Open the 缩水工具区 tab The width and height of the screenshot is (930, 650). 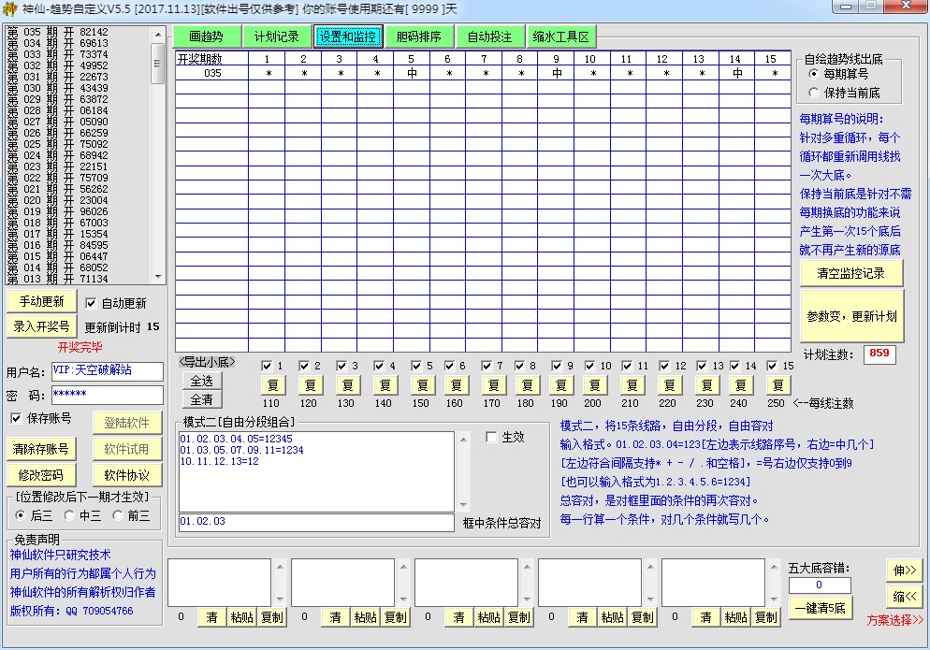561,37
